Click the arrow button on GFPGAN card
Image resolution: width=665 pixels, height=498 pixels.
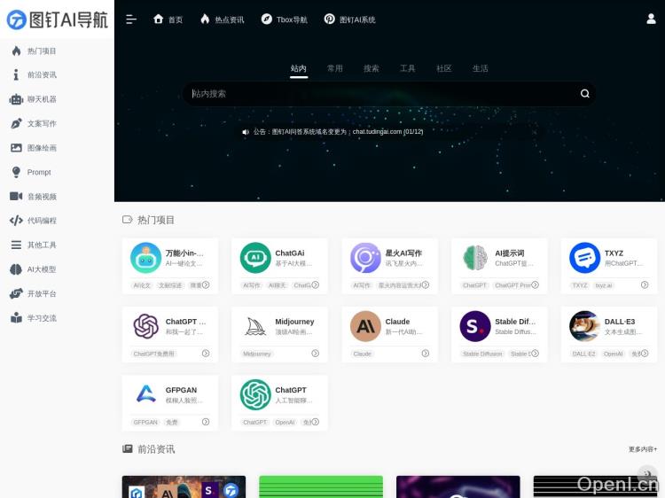click(x=206, y=422)
